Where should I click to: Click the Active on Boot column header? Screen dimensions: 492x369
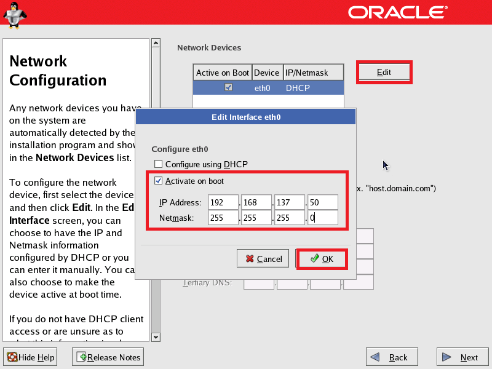click(223, 73)
